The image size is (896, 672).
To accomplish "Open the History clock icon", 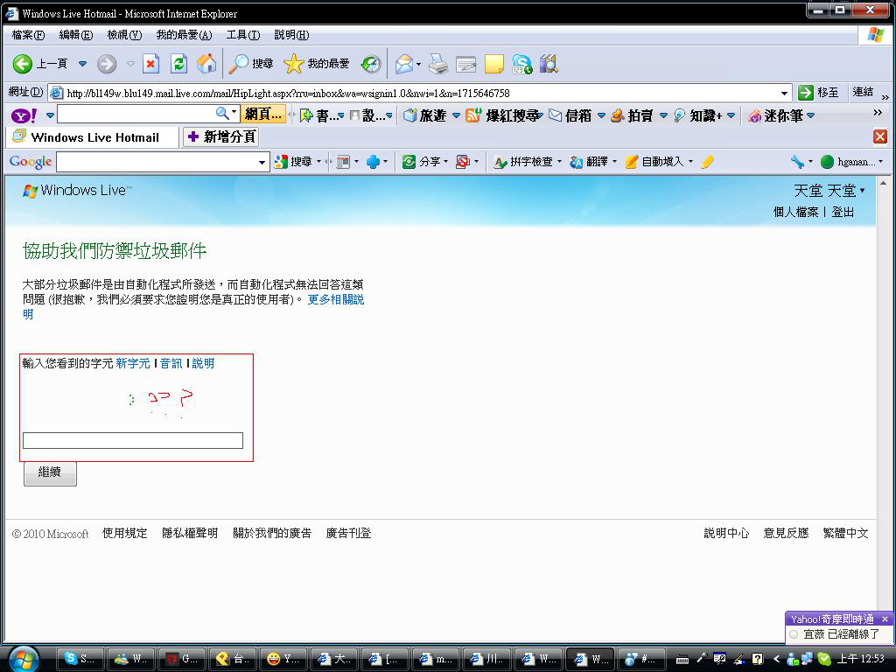I will click(x=371, y=64).
